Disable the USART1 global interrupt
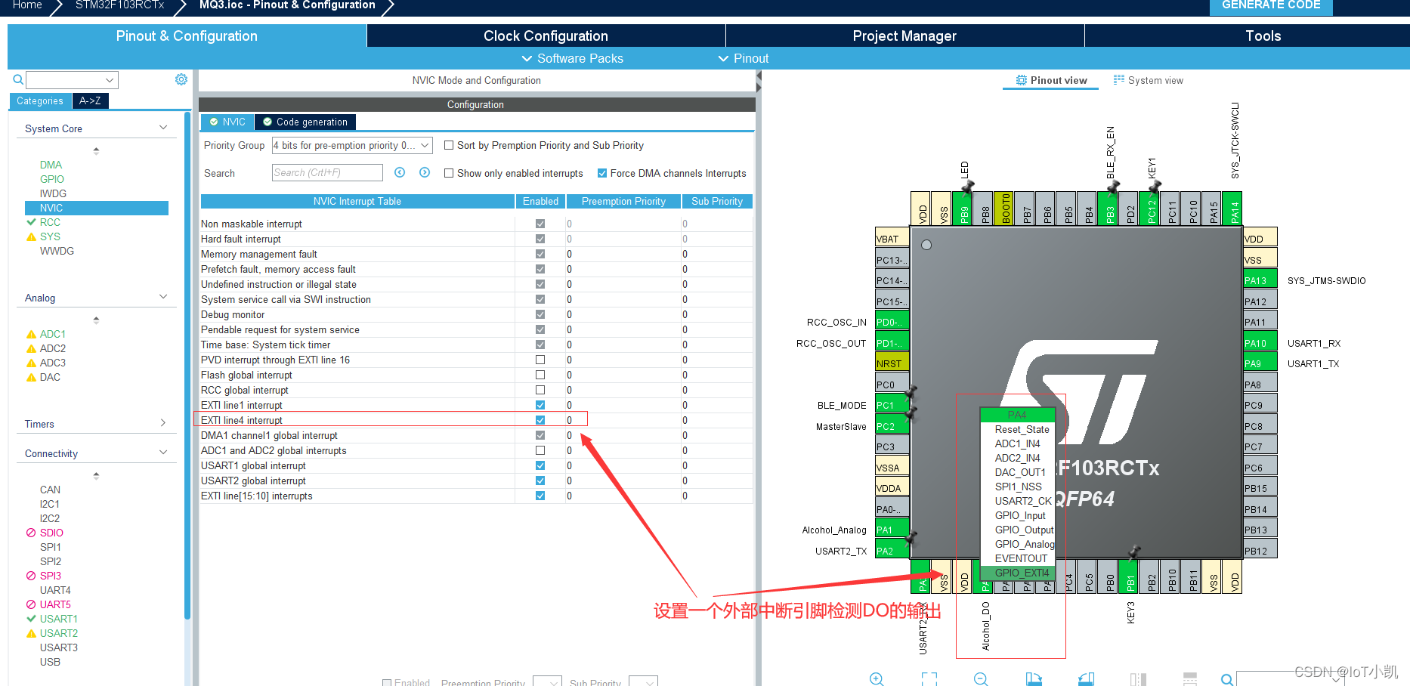Image resolution: width=1410 pixels, height=686 pixels. (540, 465)
